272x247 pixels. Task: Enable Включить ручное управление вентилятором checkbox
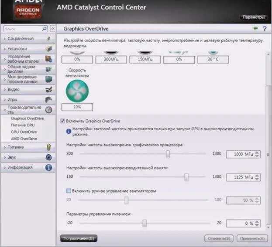pos(69,191)
